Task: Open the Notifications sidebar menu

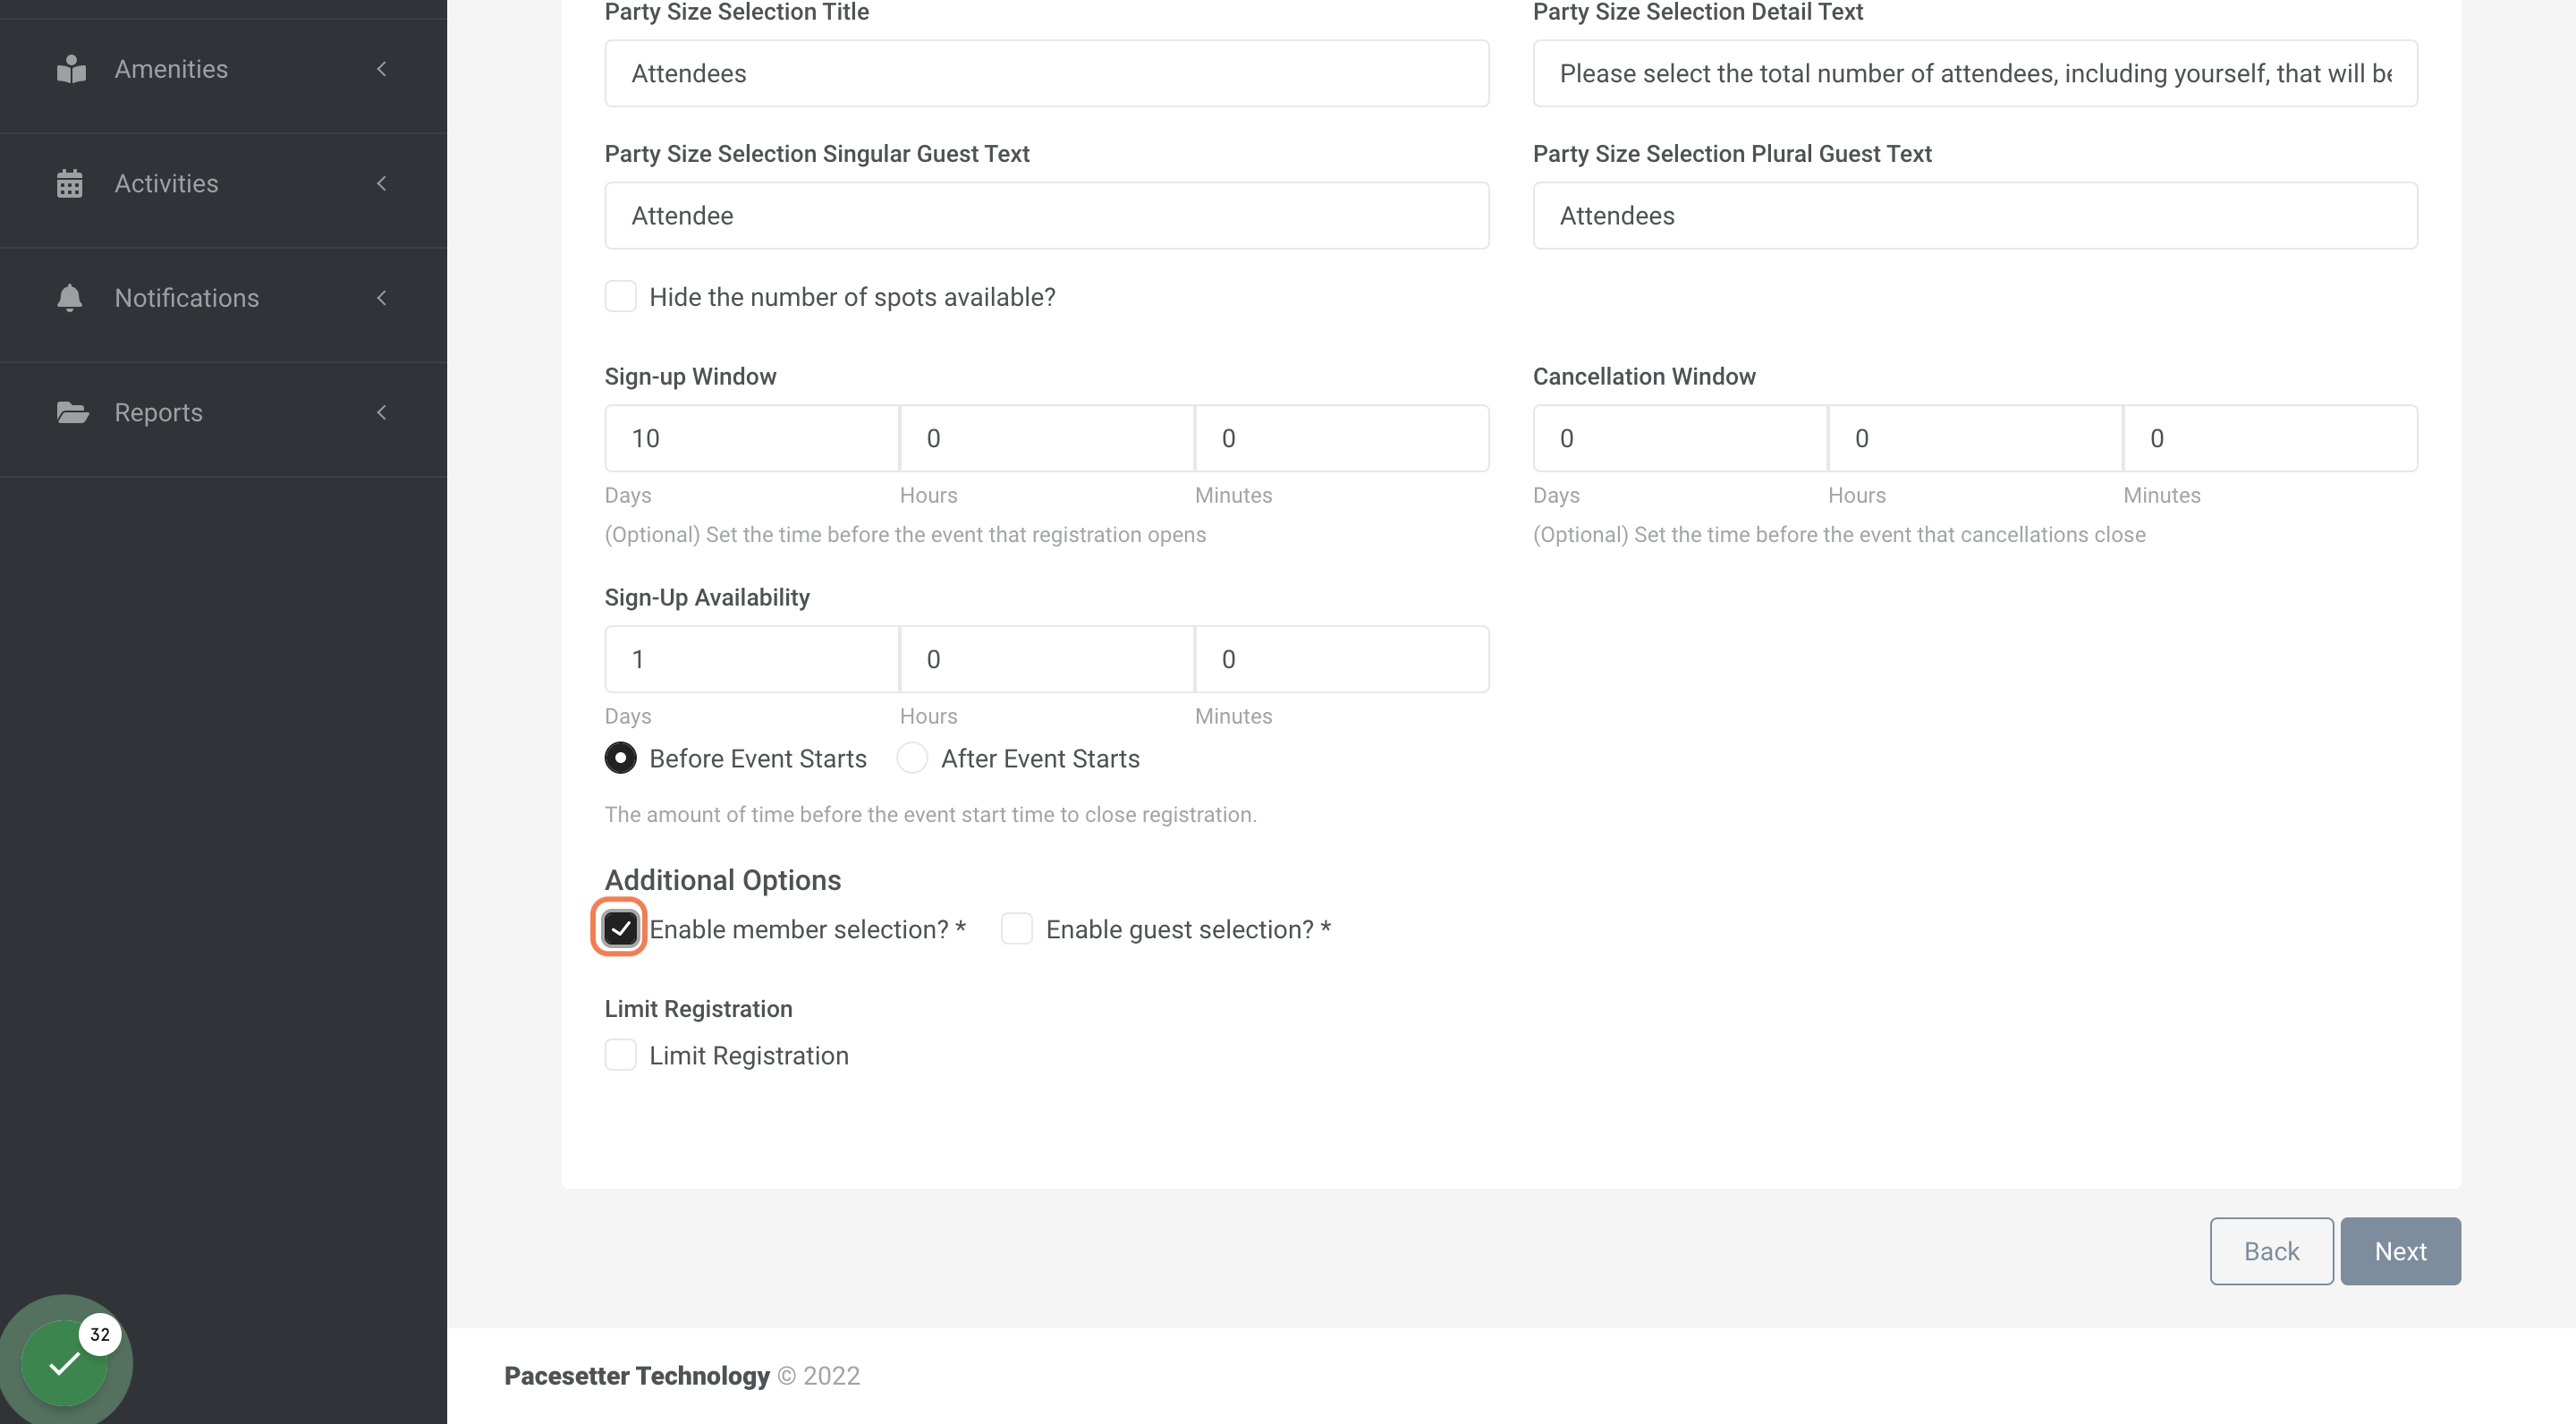Action: click(223, 298)
